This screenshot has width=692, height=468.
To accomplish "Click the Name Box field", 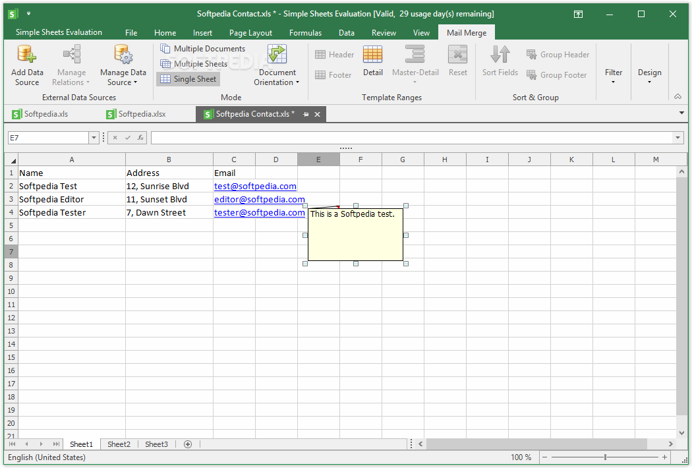I will click(49, 138).
